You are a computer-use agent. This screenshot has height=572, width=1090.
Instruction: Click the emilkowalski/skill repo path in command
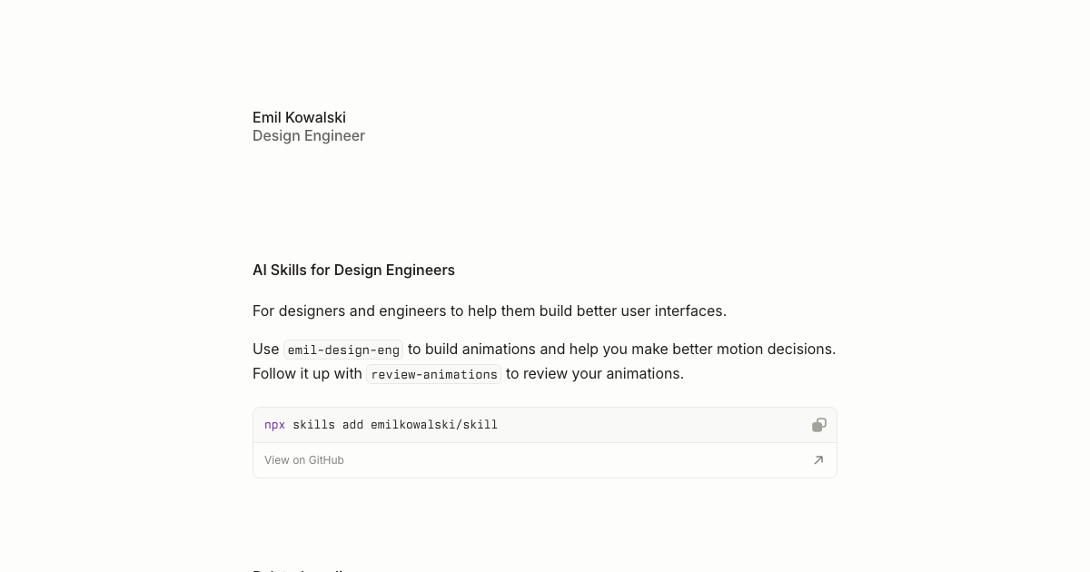(x=434, y=425)
